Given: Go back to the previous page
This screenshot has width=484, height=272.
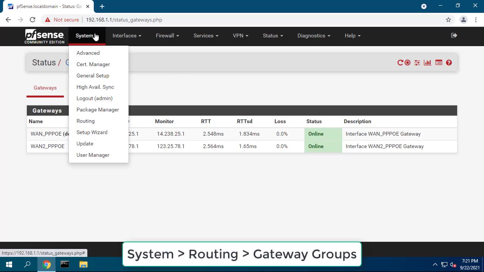Looking at the screenshot, I should click(x=8, y=20).
